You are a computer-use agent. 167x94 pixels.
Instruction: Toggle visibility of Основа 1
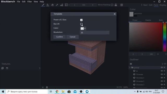(162, 78)
